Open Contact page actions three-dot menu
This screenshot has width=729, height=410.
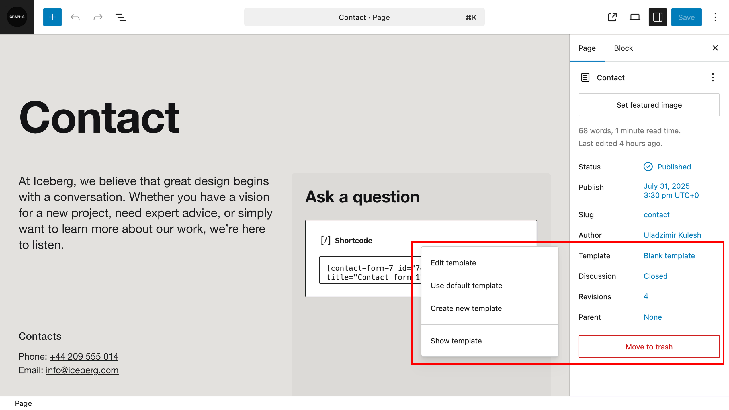(x=713, y=77)
